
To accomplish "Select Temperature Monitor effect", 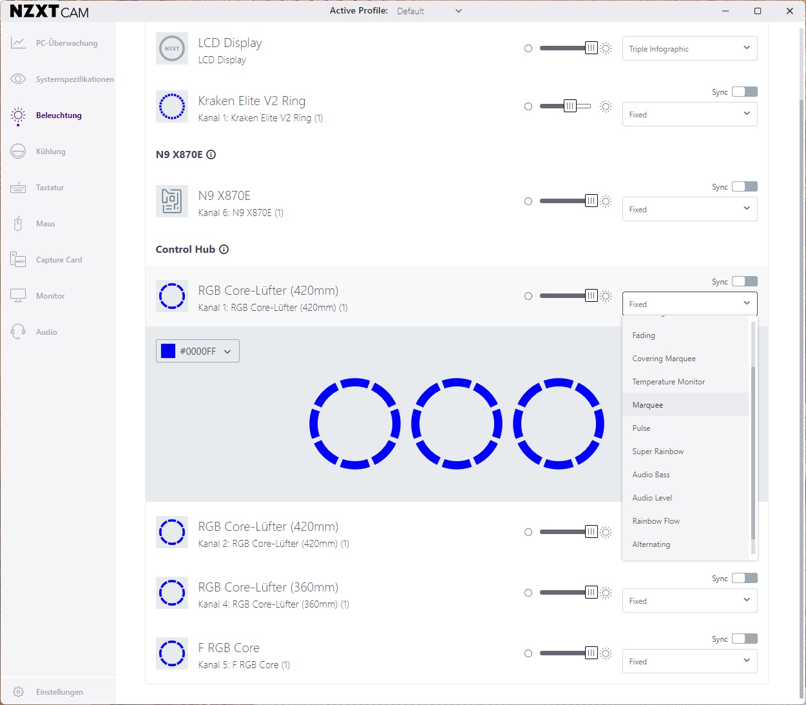I will [x=686, y=382].
